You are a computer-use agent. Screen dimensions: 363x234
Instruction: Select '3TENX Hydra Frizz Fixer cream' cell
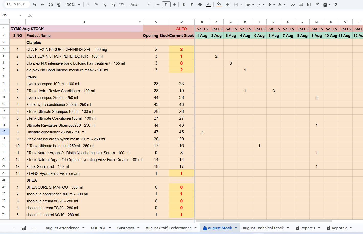[x=84, y=173]
